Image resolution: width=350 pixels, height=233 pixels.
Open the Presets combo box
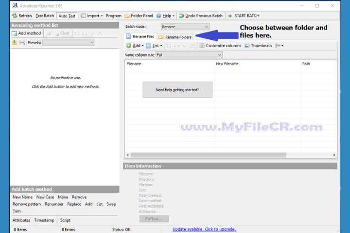pyautogui.click(x=69, y=43)
